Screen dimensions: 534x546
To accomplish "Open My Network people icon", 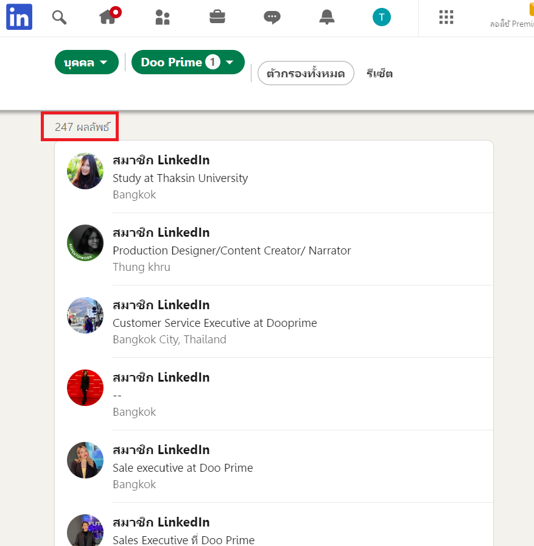I will coord(163,18).
